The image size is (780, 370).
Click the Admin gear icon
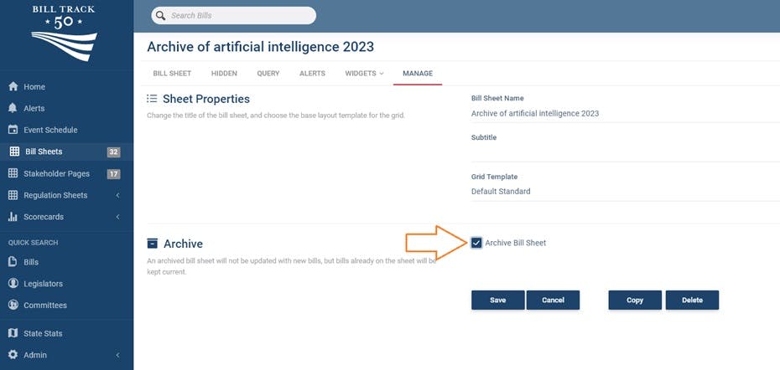click(x=13, y=355)
